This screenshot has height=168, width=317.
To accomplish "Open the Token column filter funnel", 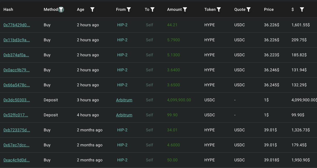I will 219,9.
